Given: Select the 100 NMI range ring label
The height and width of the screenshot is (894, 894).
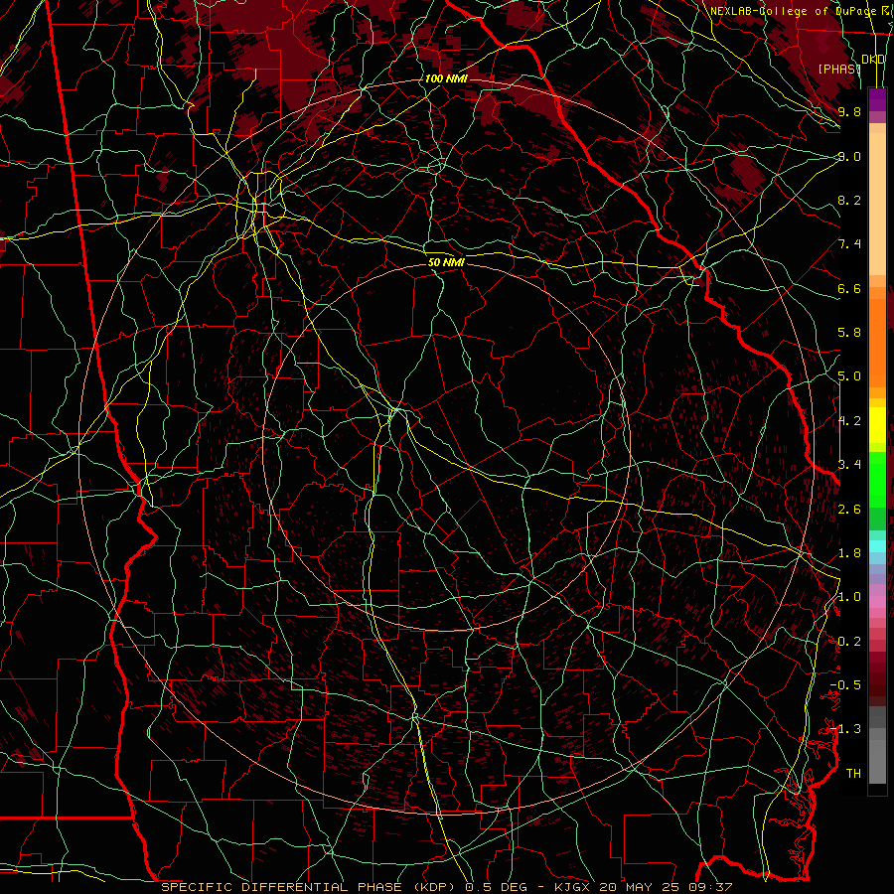Looking at the screenshot, I should (445, 78).
